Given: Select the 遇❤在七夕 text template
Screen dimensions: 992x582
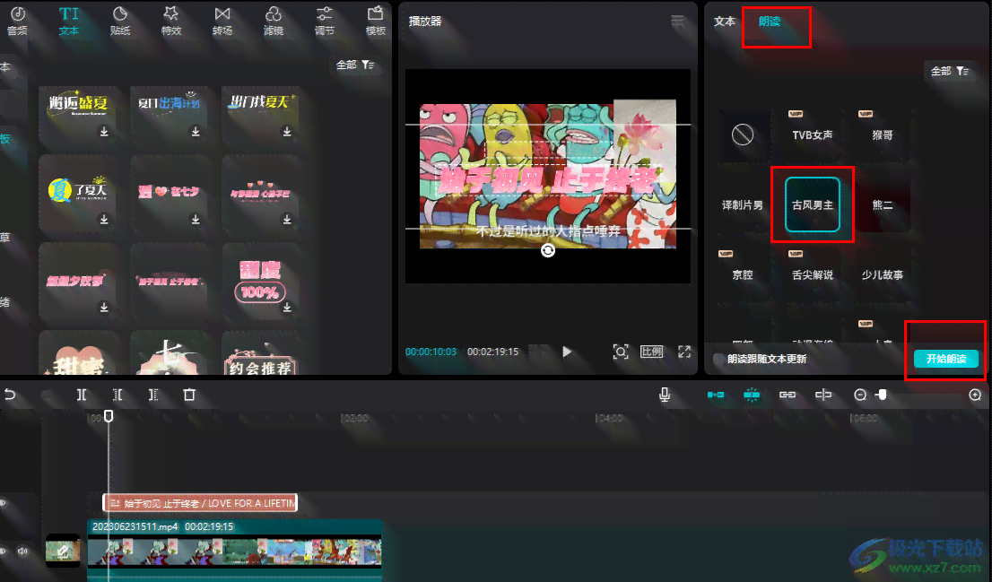Looking at the screenshot, I should point(169,194).
